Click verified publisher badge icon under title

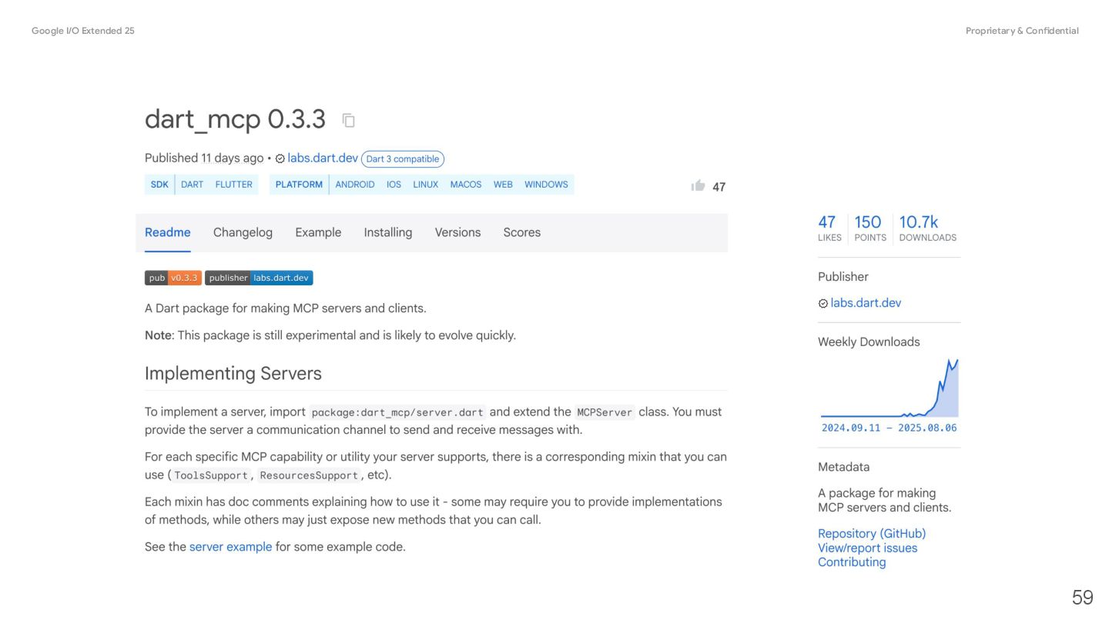(x=280, y=158)
